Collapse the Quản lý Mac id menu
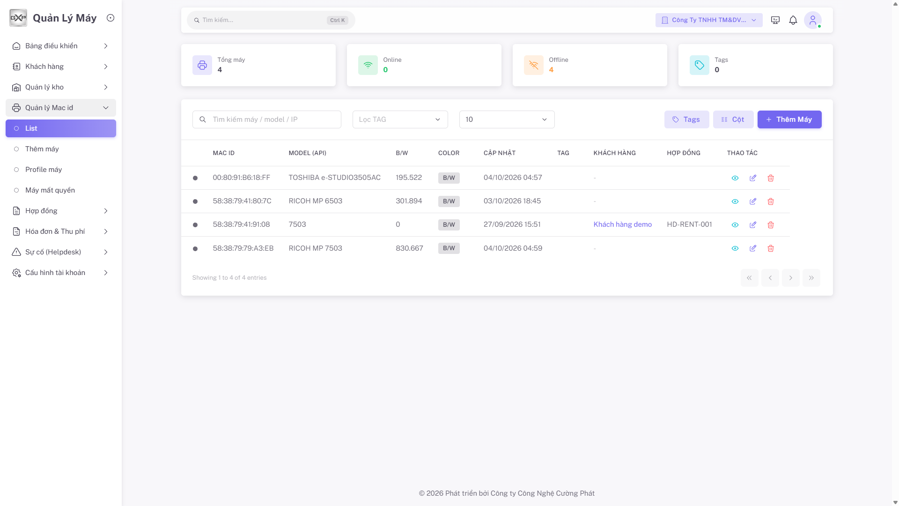The width and height of the screenshot is (899, 506). tap(61, 108)
